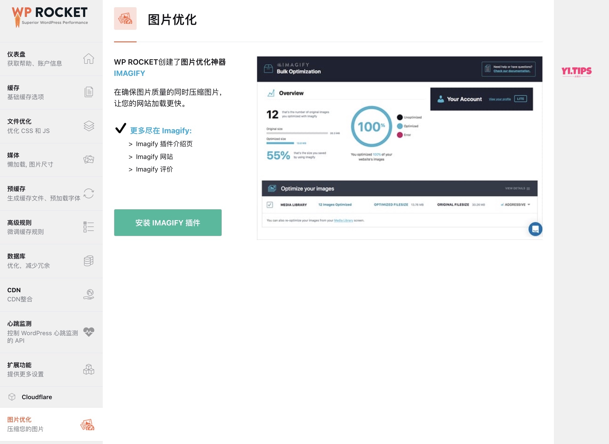Click the database cylinder icon
This screenshot has width=609, height=444.
tap(89, 261)
